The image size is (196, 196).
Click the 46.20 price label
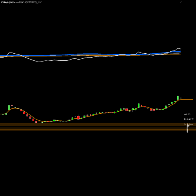(x=187, y=114)
